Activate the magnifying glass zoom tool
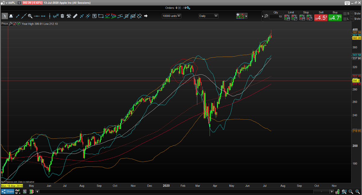362x195 pixels. tap(30, 16)
